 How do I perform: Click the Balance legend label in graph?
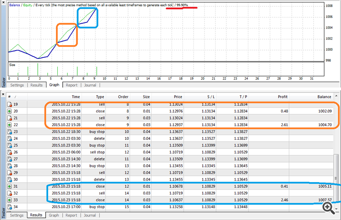(x=15, y=5)
